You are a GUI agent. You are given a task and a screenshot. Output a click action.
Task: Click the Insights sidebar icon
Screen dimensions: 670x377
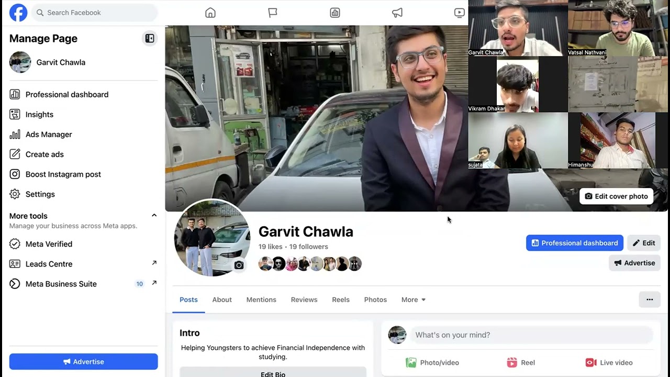coord(15,115)
